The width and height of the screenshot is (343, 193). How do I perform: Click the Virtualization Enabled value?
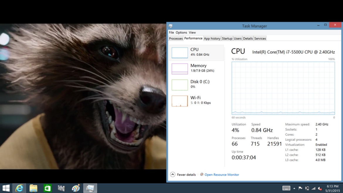(321, 145)
